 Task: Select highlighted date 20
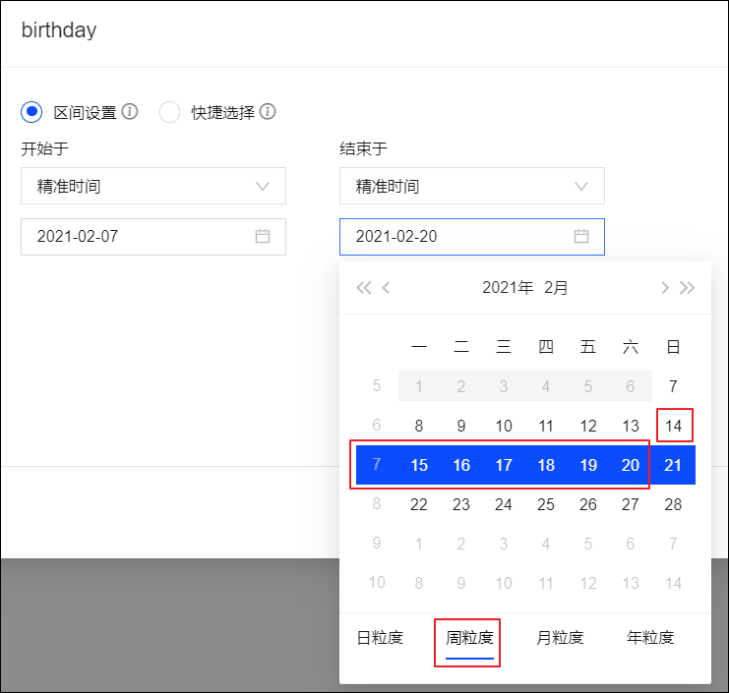coord(631,465)
